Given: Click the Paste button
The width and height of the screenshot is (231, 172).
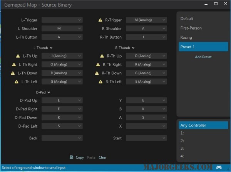Looking at the screenshot, I should click(x=91, y=157).
